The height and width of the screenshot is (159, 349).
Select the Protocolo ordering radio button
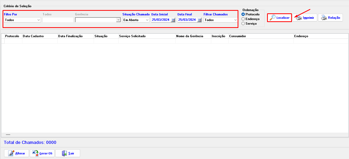click(x=243, y=14)
